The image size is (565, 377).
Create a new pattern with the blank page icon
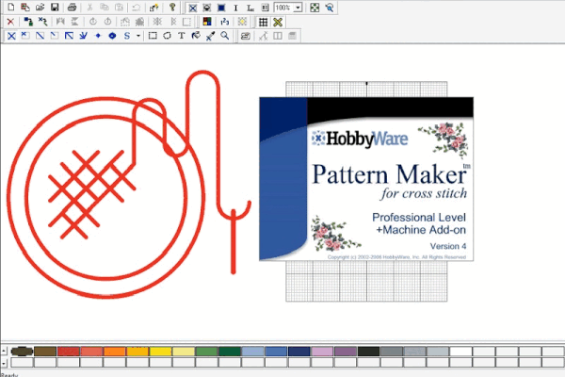click(x=10, y=8)
